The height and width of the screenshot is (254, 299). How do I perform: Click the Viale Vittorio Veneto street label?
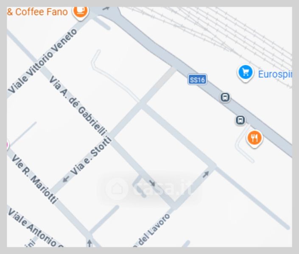(x=42, y=61)
